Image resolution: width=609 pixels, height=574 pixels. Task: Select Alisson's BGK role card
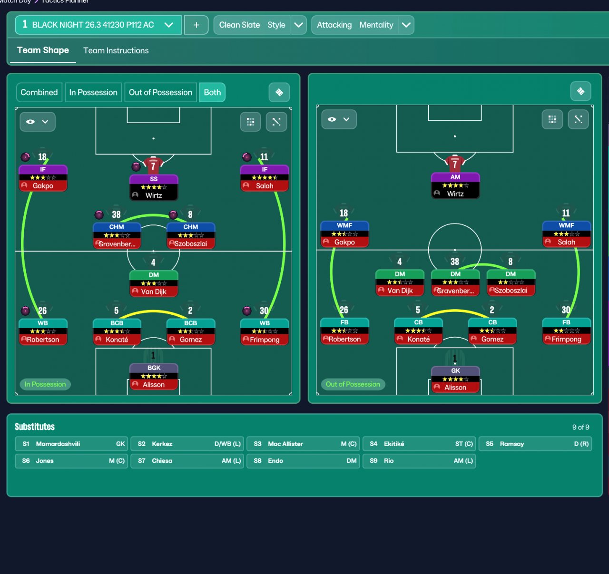click(x=154, y=377)
